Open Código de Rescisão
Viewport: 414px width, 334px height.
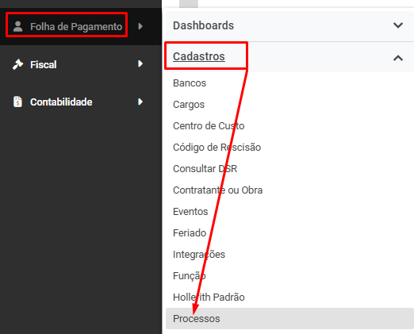[217, 148]
